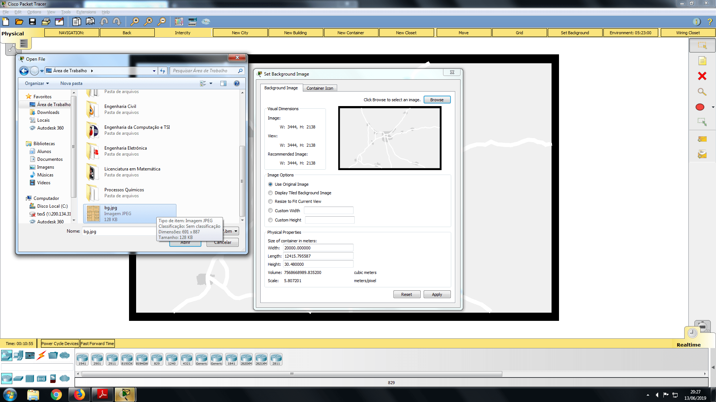Viewport: 716px width, 402px height.
Task: Select the 2911 router in the device list
Action: 112,358
